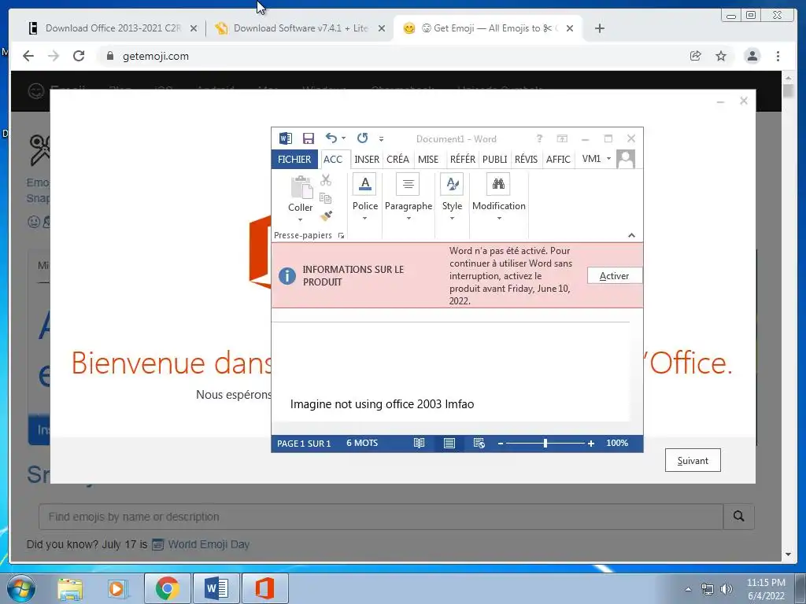Image resolution: width=806 pixels, height=604 pixels.
Task: Reload the getemoji.com page
Action: [x=79, y=56]
